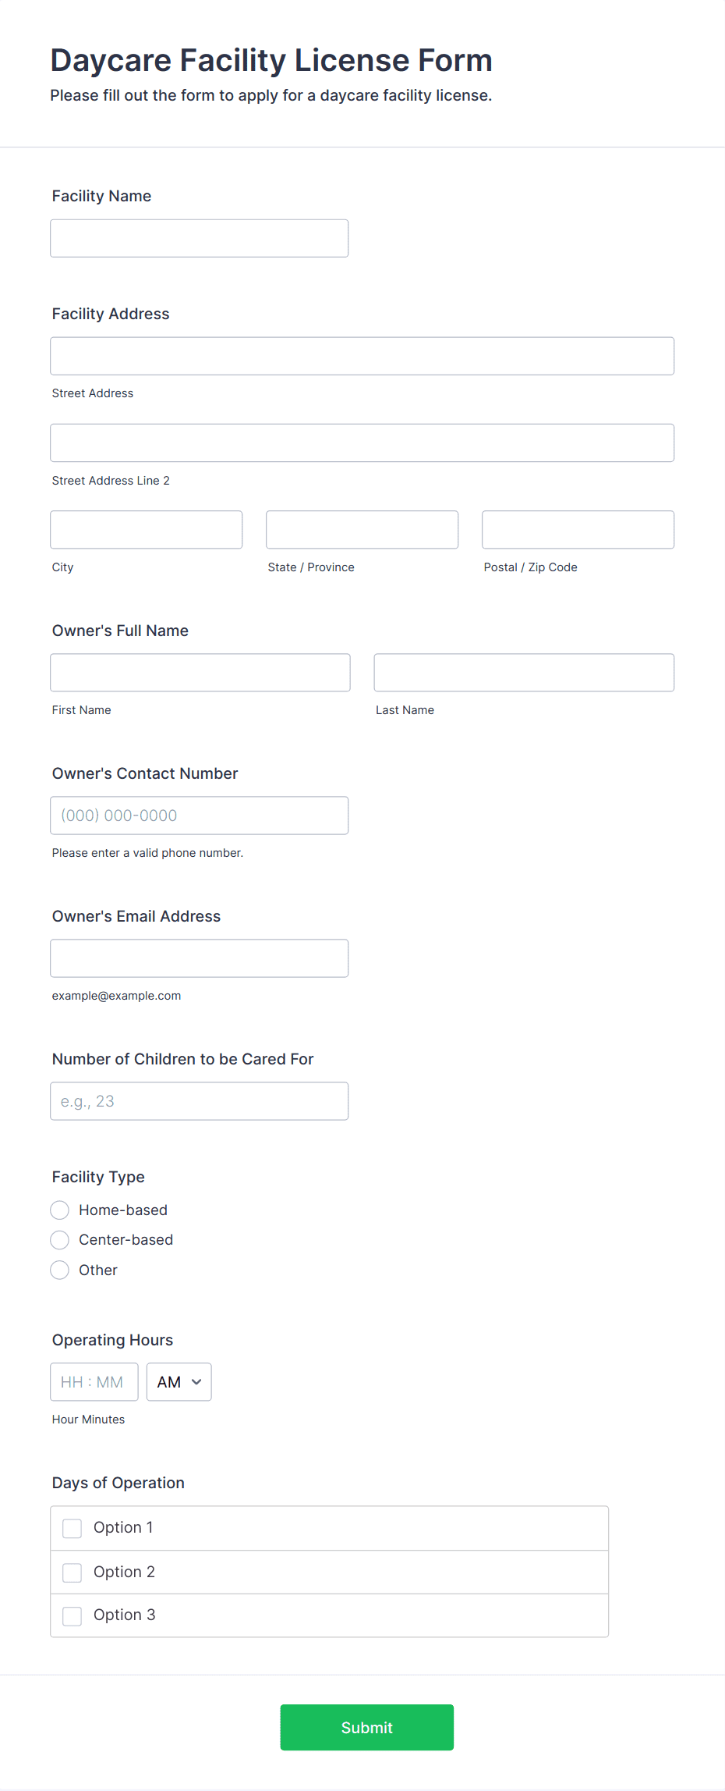This screenshot has height=1791, width=725.
Task: Click the Owner's Contact Number phone field
Action: (x=199, y=816)
